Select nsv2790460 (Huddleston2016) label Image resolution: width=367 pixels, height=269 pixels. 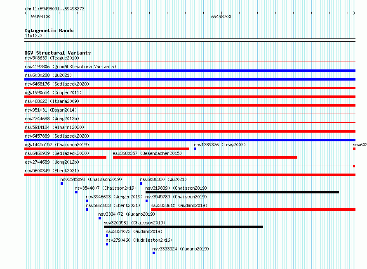[139, 240]
